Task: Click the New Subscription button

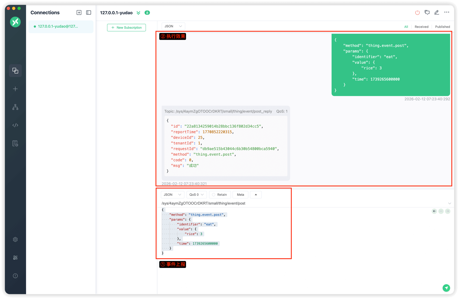Action: point(126,28)
